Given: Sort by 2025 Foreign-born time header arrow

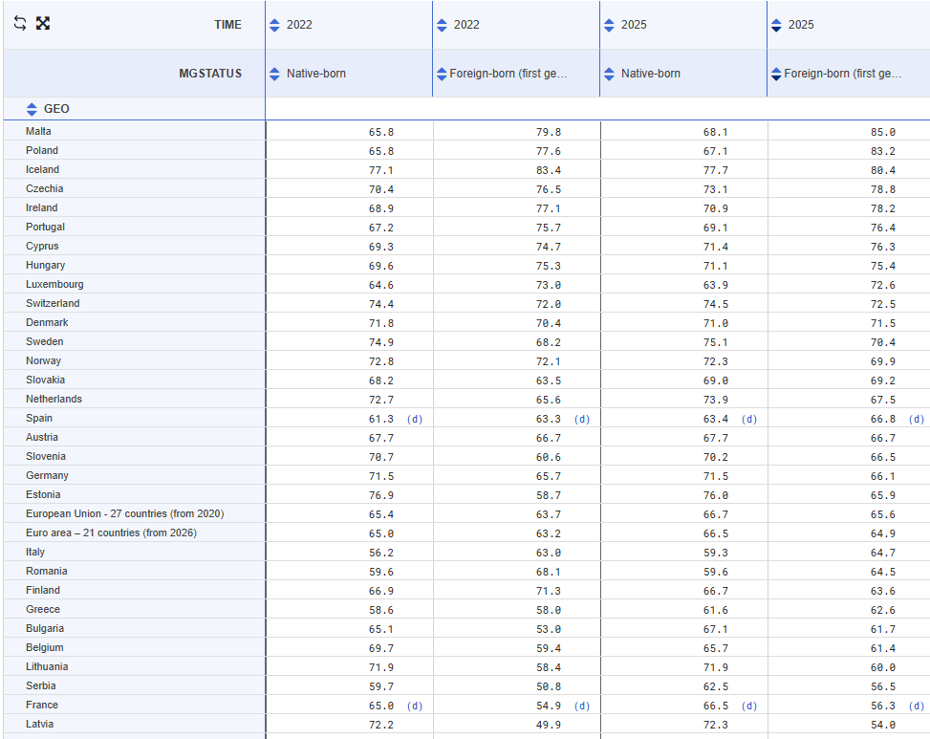Looking at the screenshot, I should coord(776,25).
